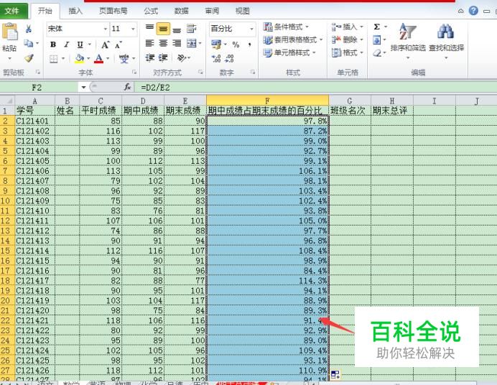The width and height of the screenshot is (497, 385).
Task: Toggle Underline formatting
Action: pyautogui.click(x=80, y=45)
